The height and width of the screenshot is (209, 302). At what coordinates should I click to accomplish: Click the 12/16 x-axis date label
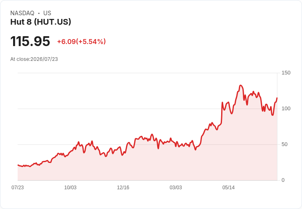pyautogui.click(x=123, y=188)
